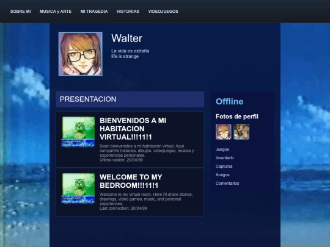Open the Juegos link
Image resolution: width=330 pixels, height=247 pixels.
222,149
